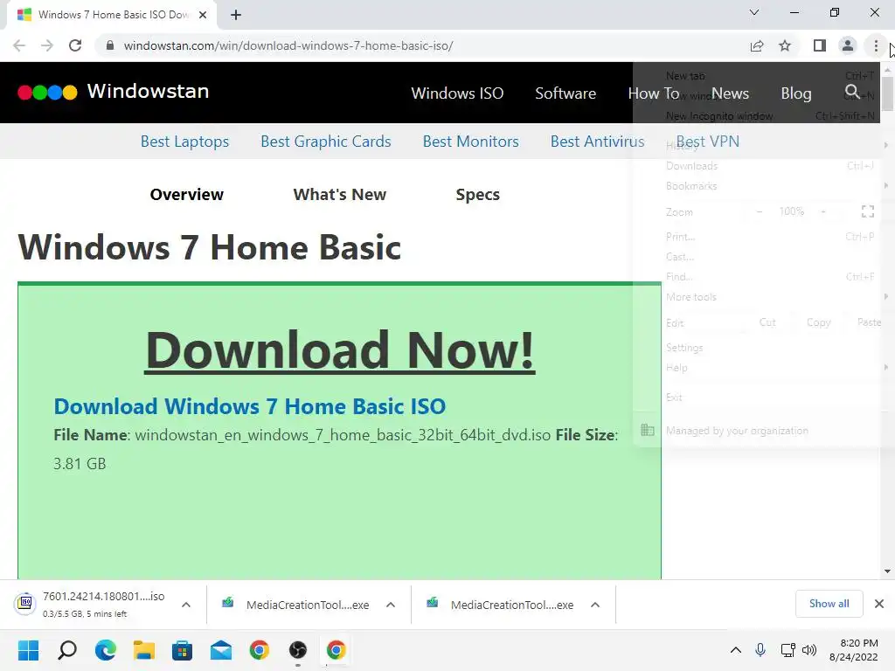Image resolution: width=895 pixels, height=671 pixels.
Task: Click the Windowstan site search magnifier
Action: click(x=852, y=91)
